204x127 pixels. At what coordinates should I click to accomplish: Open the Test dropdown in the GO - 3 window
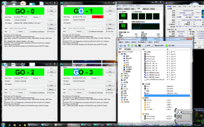[85, 89]
